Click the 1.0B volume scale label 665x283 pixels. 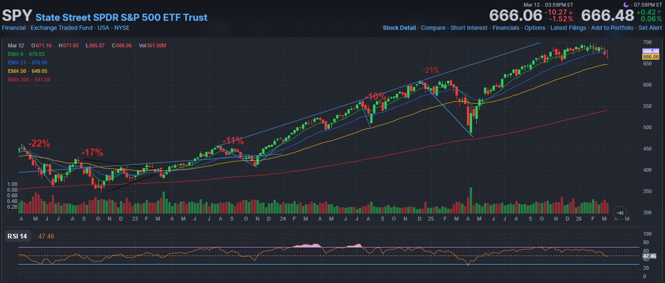click(x=12, y=184)
